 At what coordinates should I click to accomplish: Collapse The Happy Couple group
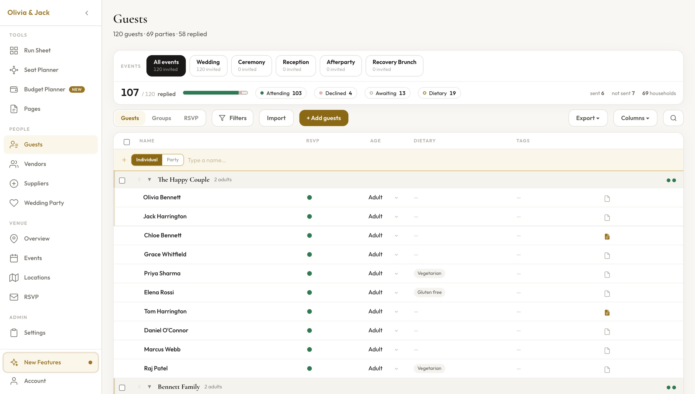[149, 180]
